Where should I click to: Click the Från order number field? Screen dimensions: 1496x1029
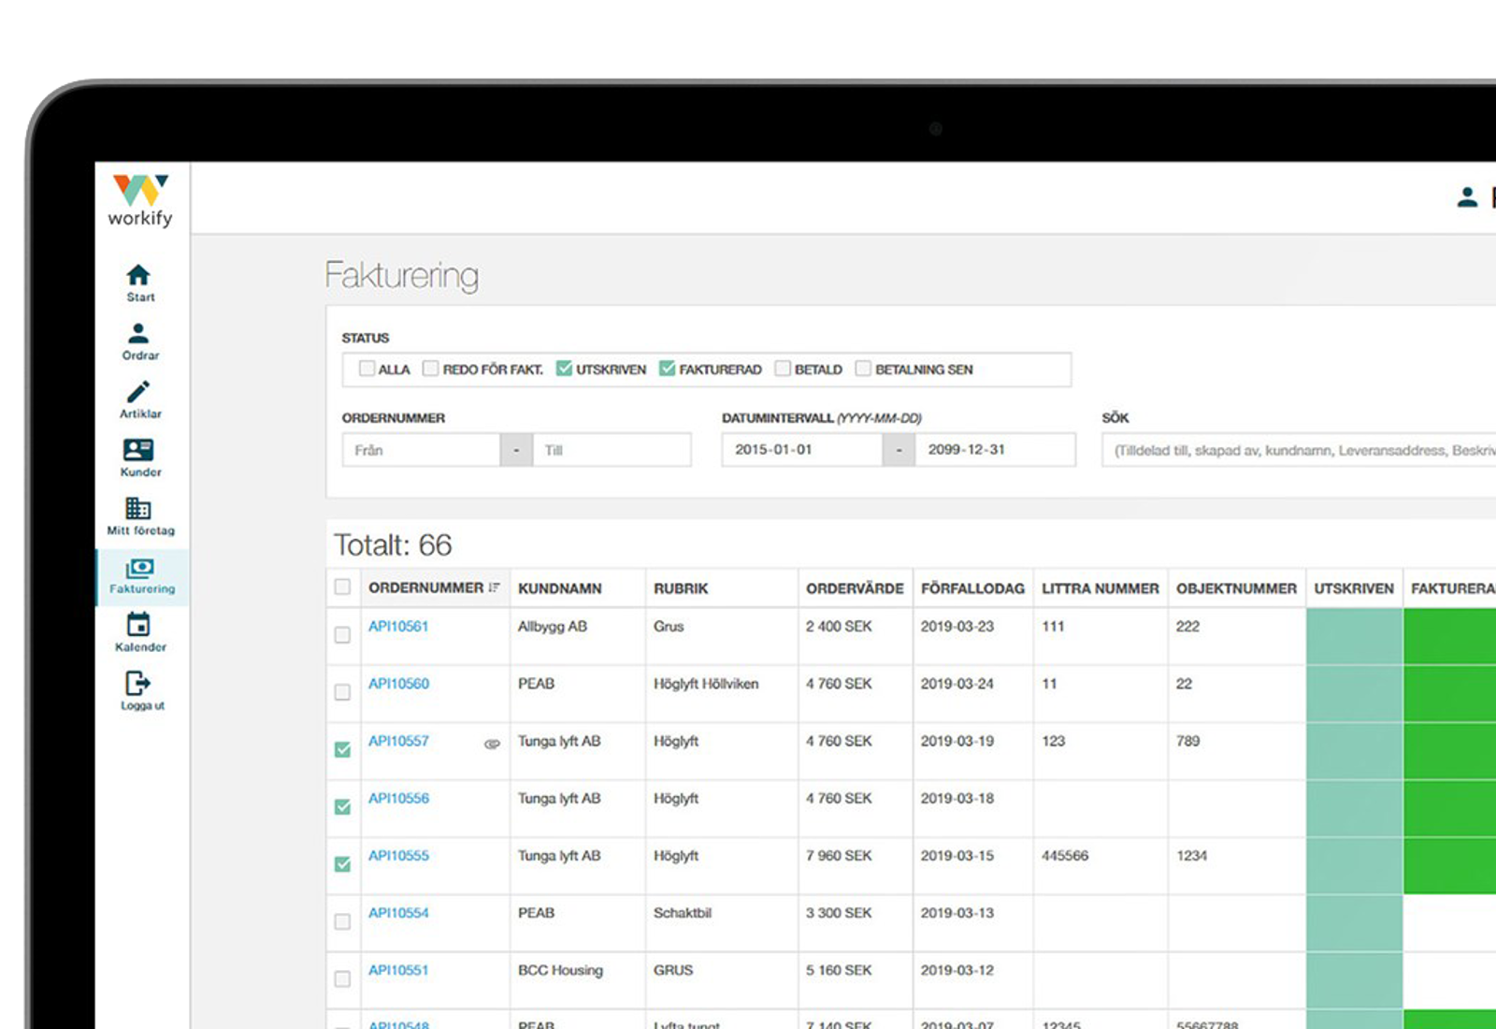point(422,450)
